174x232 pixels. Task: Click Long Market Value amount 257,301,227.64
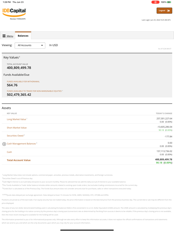(164, 118)
